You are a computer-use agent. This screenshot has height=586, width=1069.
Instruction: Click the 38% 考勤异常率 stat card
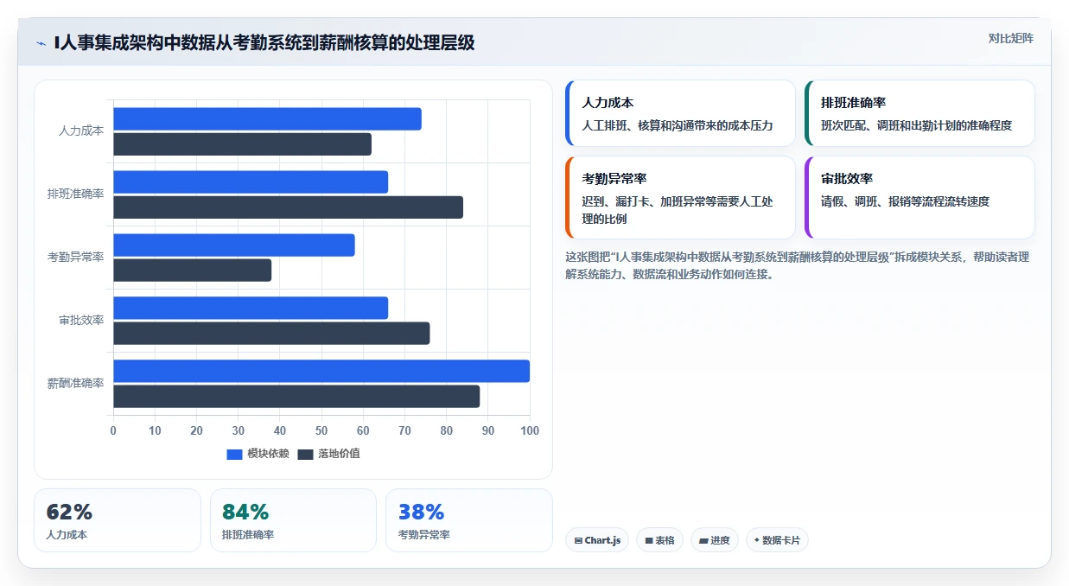pos(469,520)
